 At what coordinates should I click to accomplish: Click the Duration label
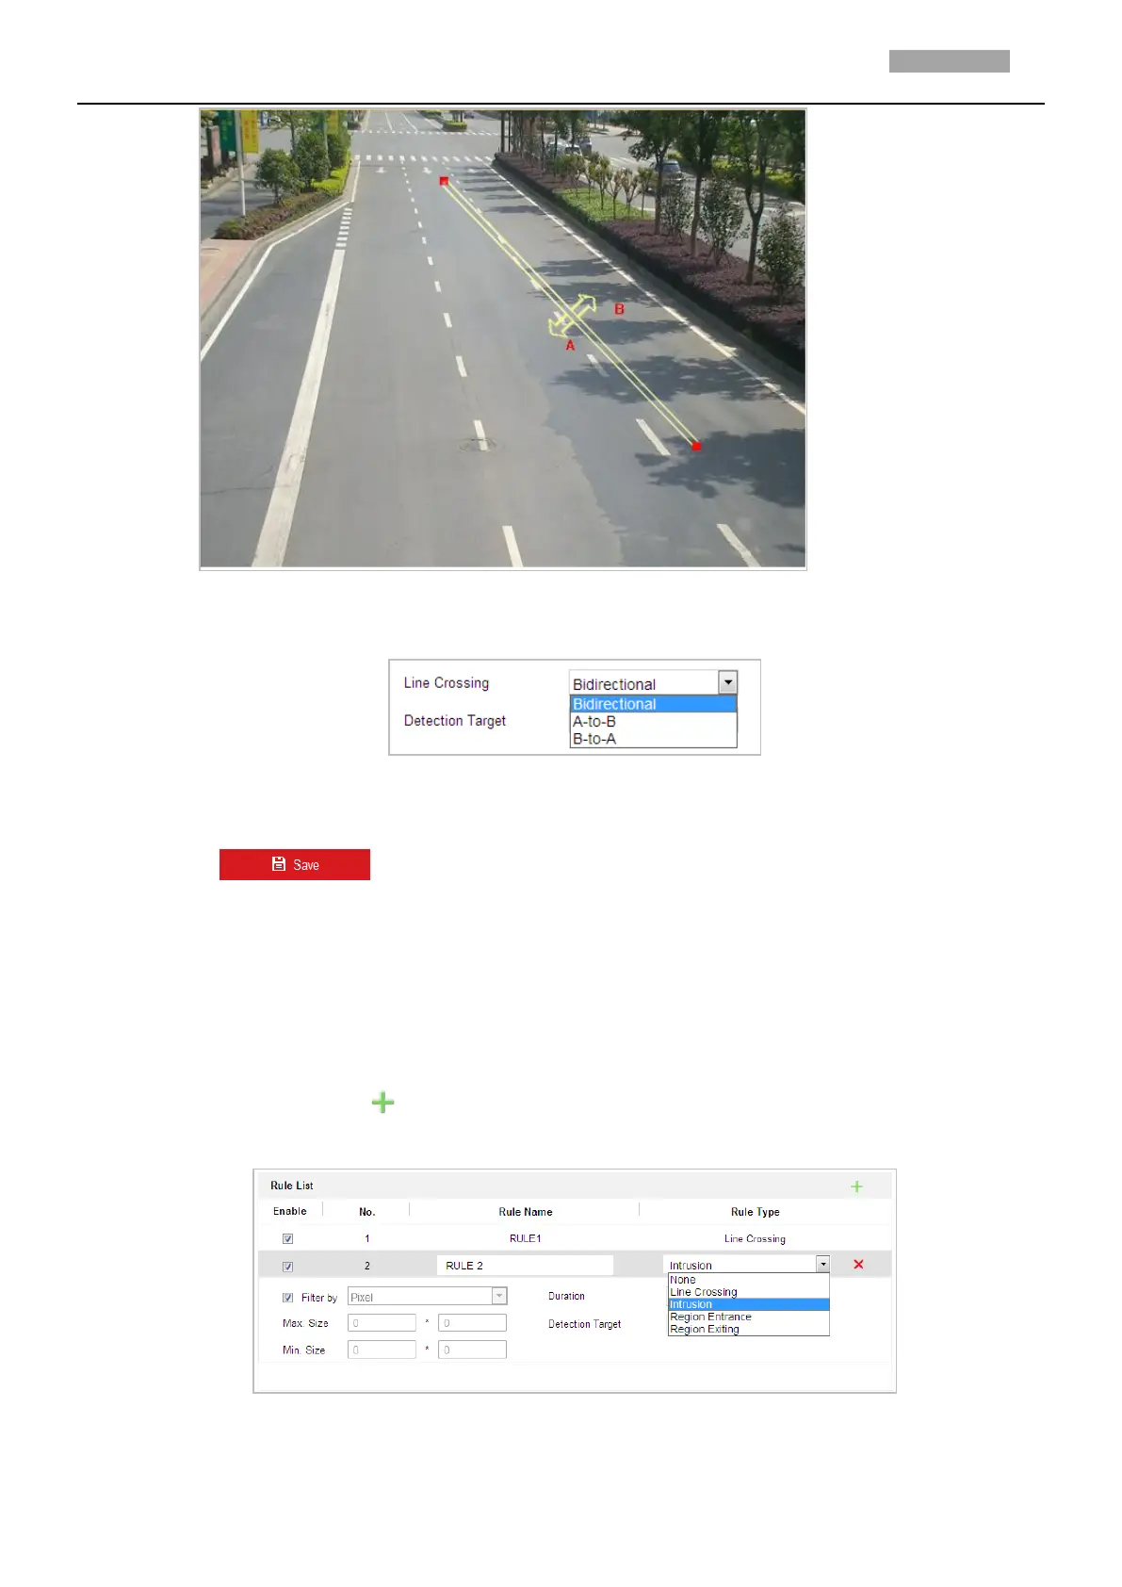(566, 1296)
